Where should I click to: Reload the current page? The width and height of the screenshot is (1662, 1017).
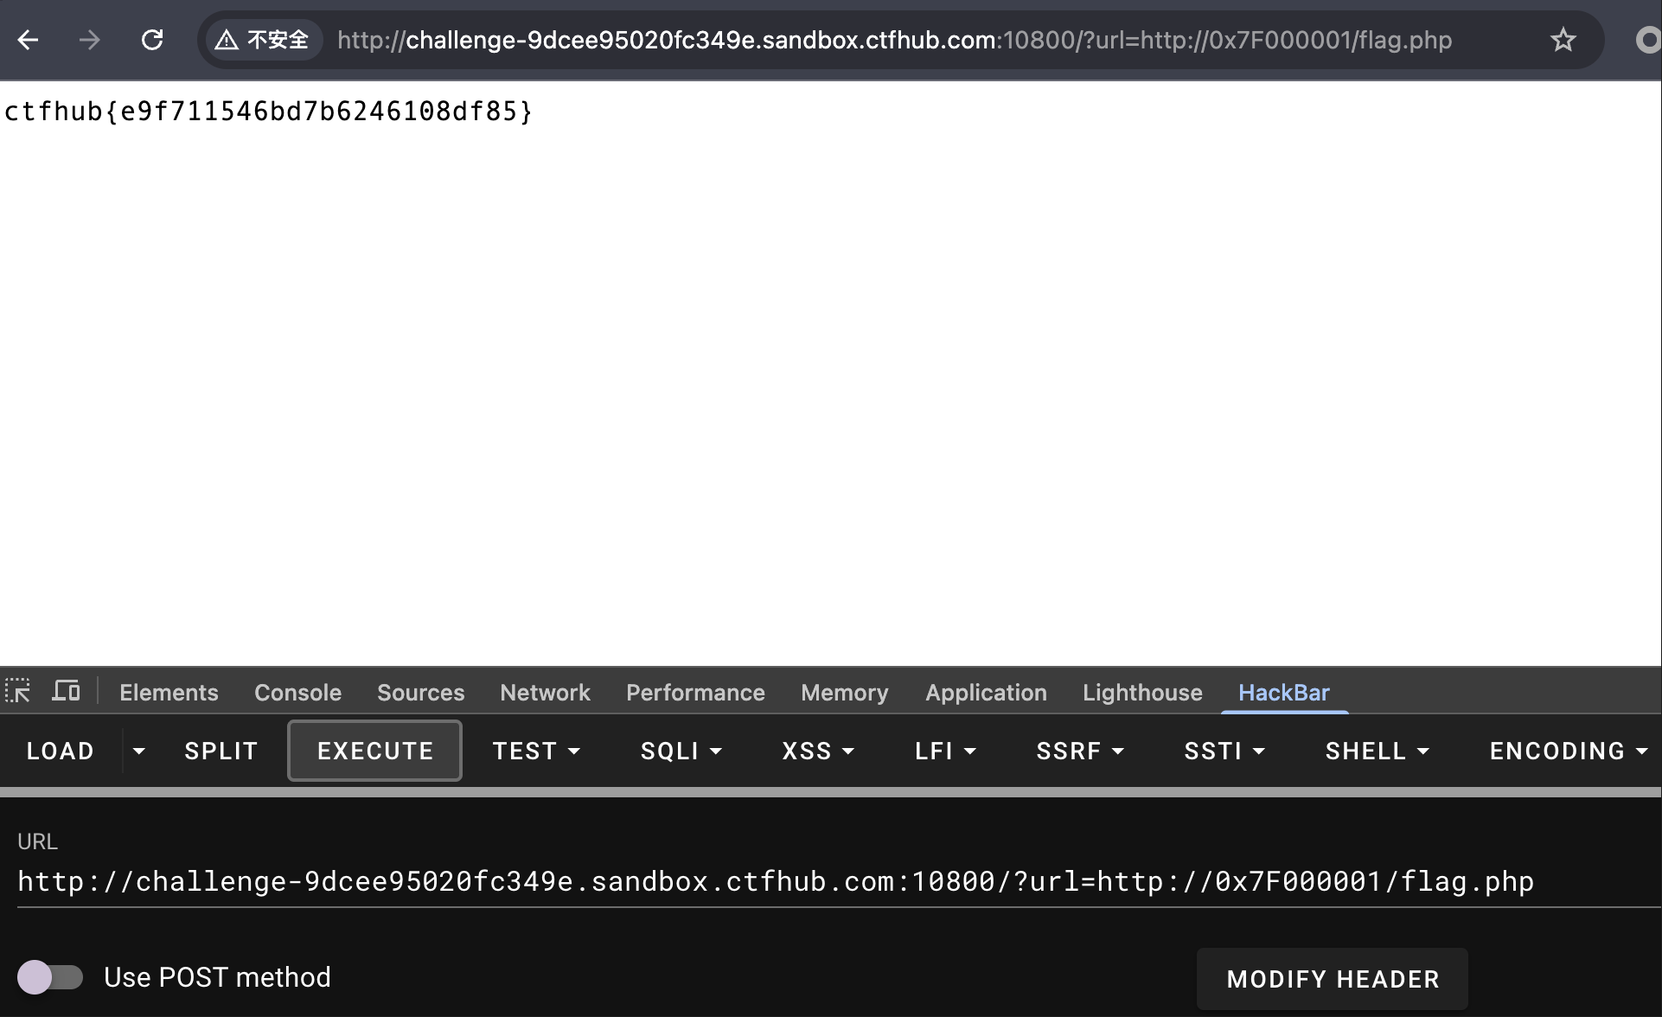152,40
